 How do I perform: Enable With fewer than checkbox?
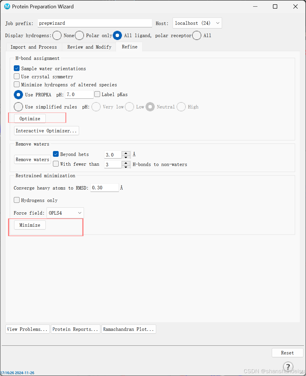click(56, 164)
